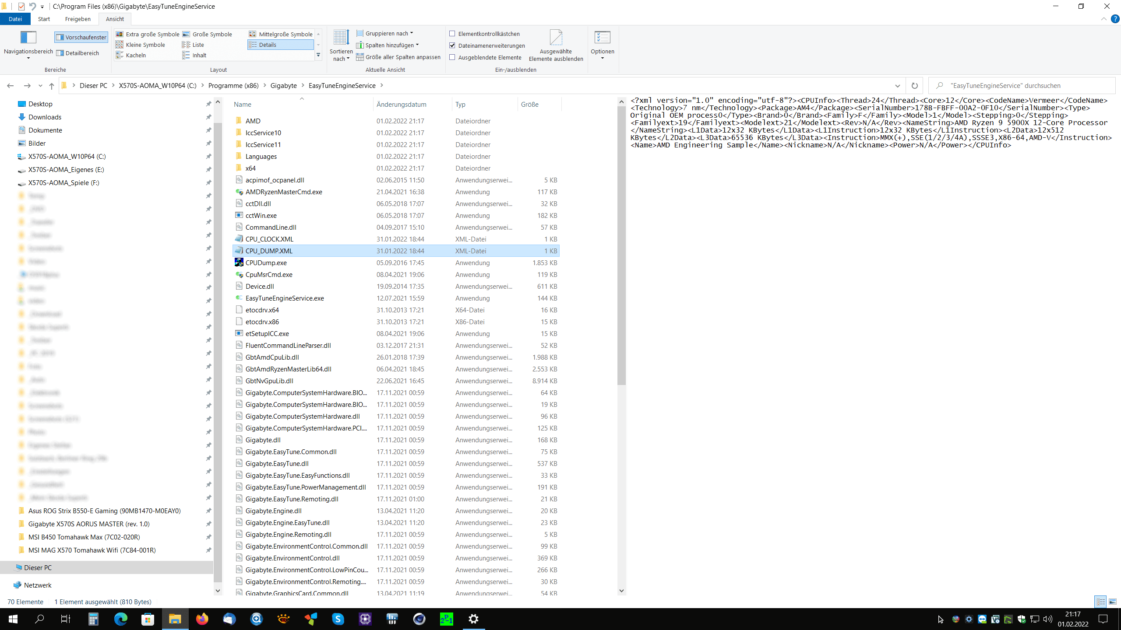Select CPUDump.exe file

(266, 262)
